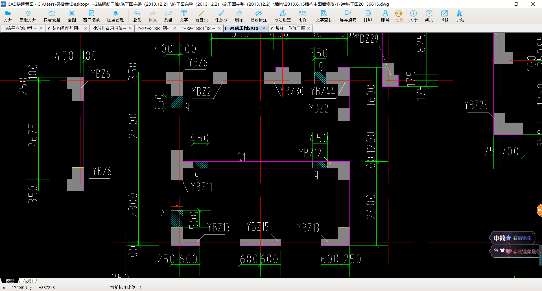The image size is (542, 291).
Task: Switch to the 布局1 layout tab
Action: pyautogui.click(x=28, y=281)
